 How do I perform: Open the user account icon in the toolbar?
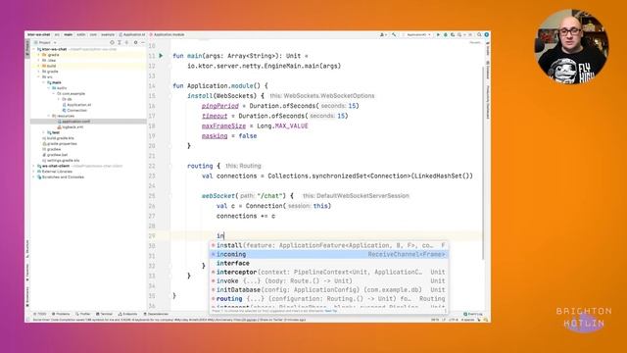point(383,35)
